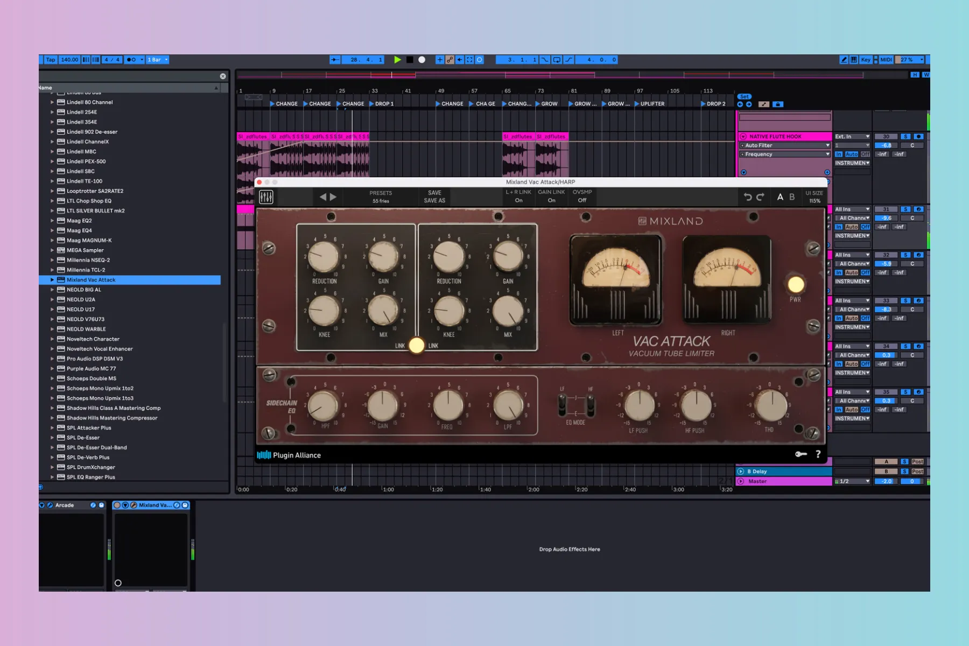Open Mixland plugin mixer-settings icon
The height and width of the screenshot is (646, 969).
coord(266,197)
